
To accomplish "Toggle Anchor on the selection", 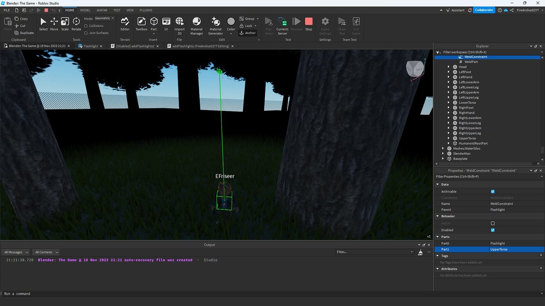I will [248, 33].
